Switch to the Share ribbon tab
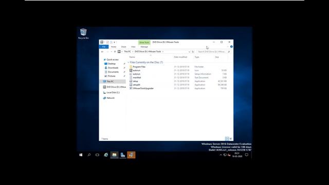This screenshot has width=329, height=185. pos(123,47)
